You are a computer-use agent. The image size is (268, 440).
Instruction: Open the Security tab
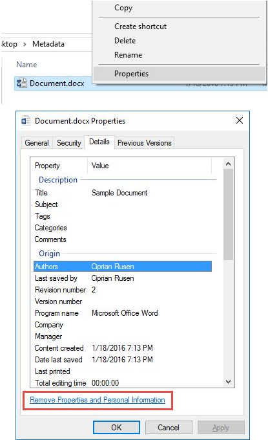coord(69,143)
